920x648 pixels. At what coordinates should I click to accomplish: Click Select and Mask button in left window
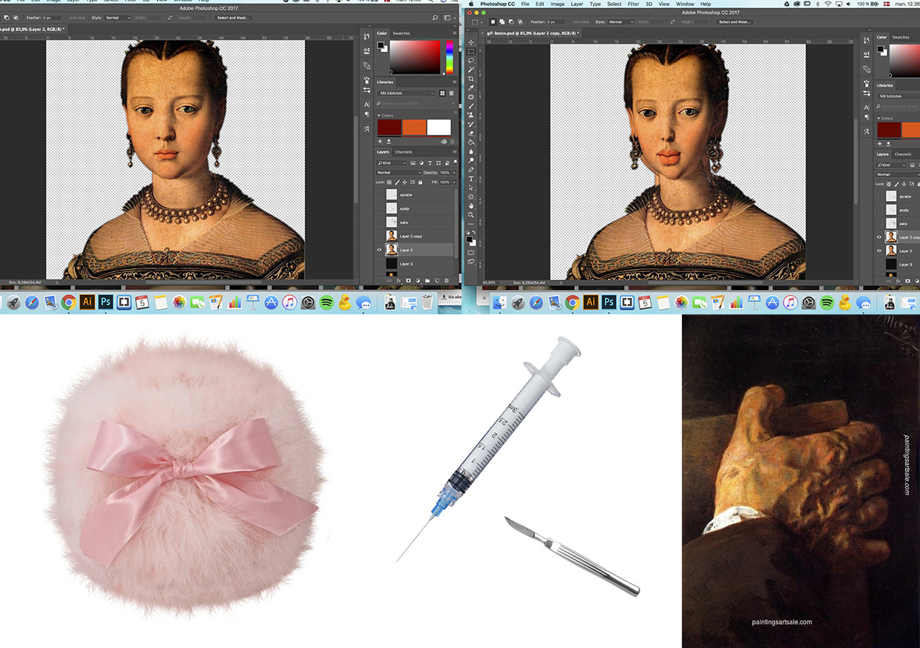point(233,17)
